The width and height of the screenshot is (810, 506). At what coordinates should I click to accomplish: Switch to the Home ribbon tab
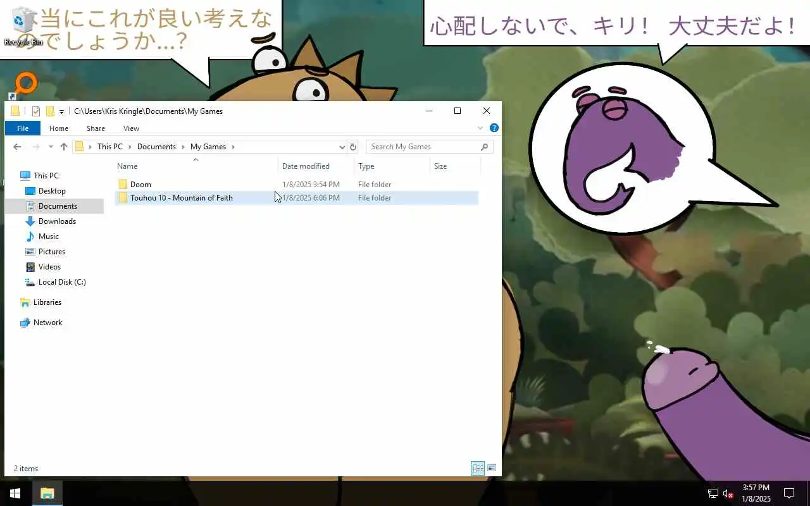(x=59, y=128)
